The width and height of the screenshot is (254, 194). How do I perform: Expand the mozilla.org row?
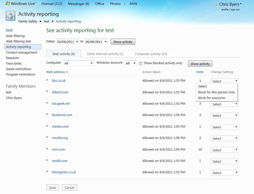(47, 137)
